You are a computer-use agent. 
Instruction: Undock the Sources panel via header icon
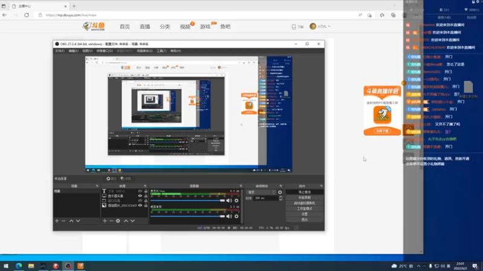point(145,186)
